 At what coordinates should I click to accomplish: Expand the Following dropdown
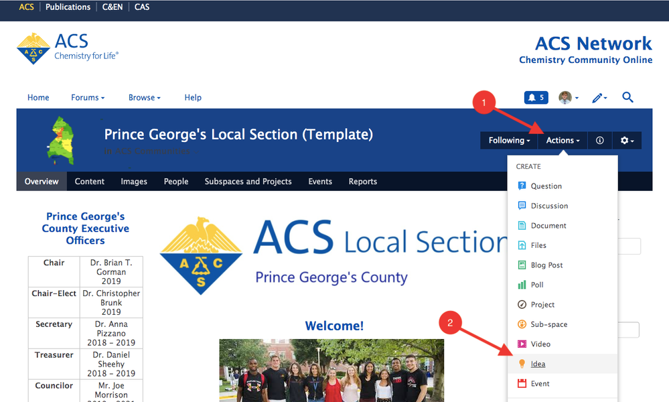point(509,141)
